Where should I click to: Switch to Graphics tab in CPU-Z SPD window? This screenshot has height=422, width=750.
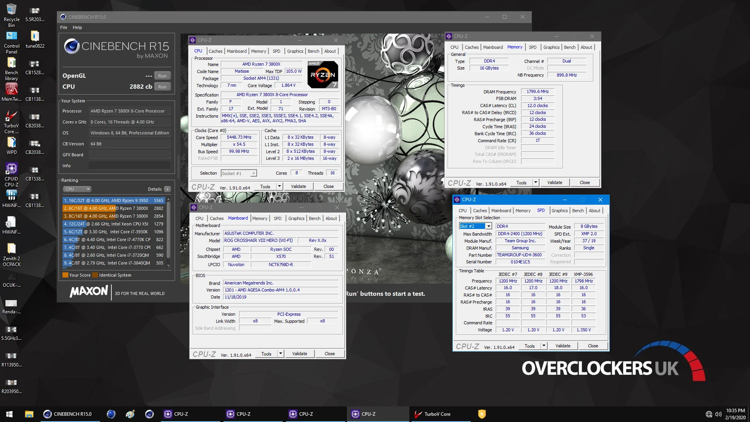pos(559,211)
